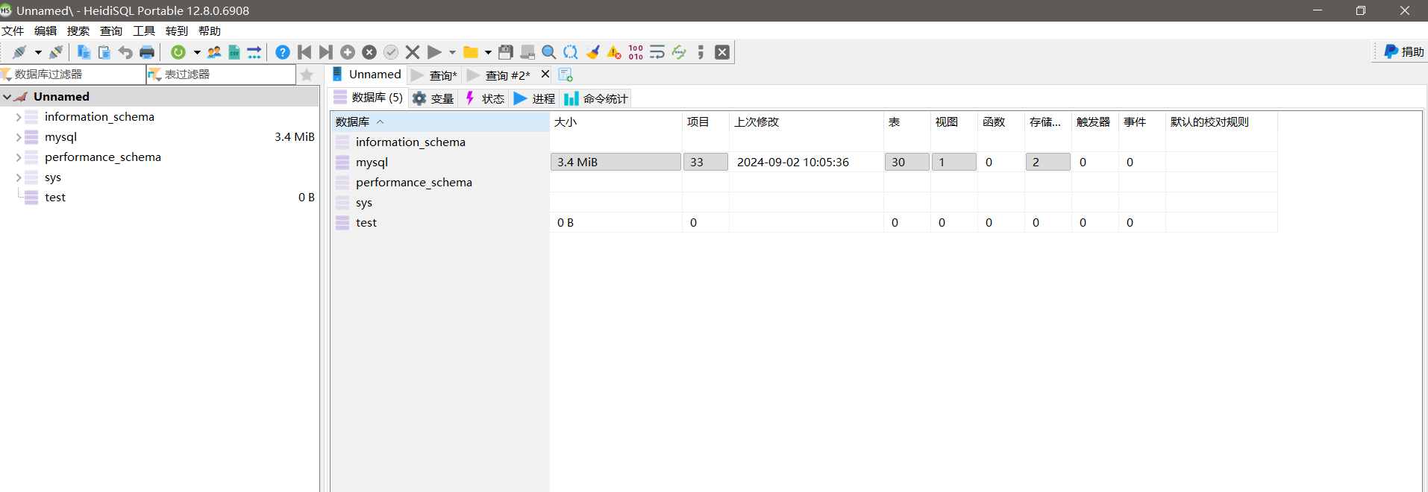Click the copy icon in the toolbar
This screenshot has width=1428, height=492.
(84, 52)
